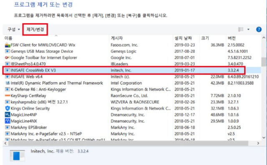Select the MarkAny EPSBroker name
The image size is (267, 165).
pos(29,128)
